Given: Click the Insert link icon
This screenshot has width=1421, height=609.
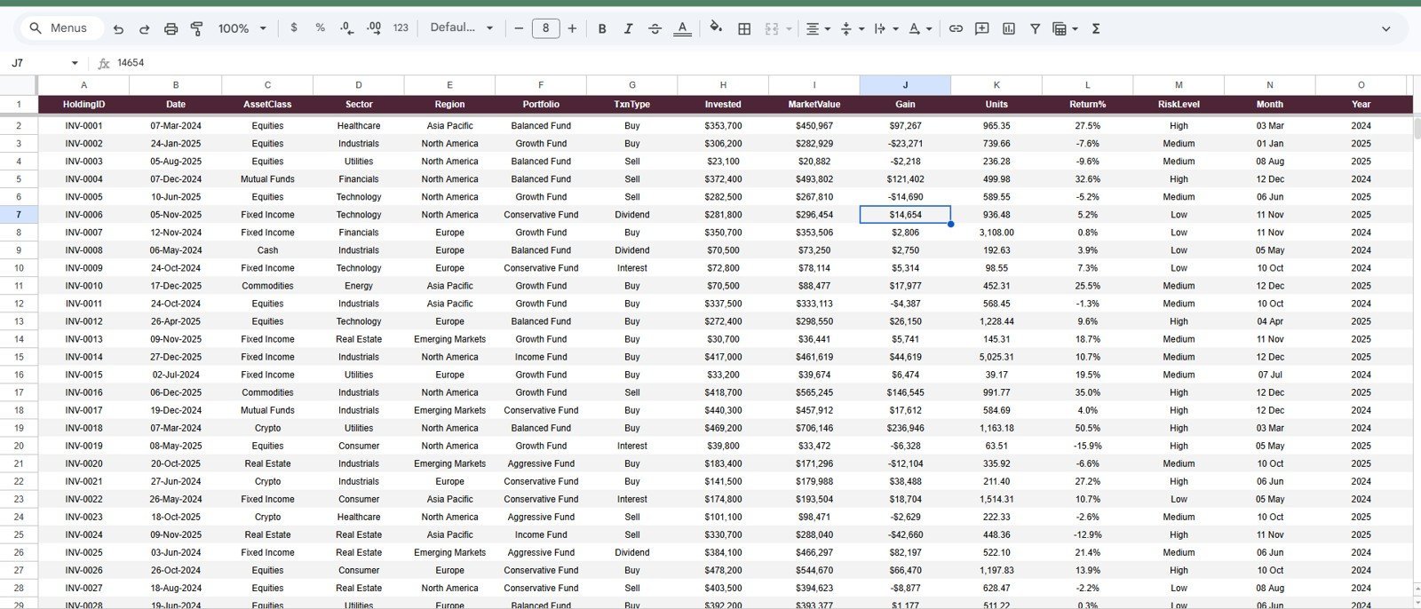Looking at the screenshot, I should click(956, 28).
